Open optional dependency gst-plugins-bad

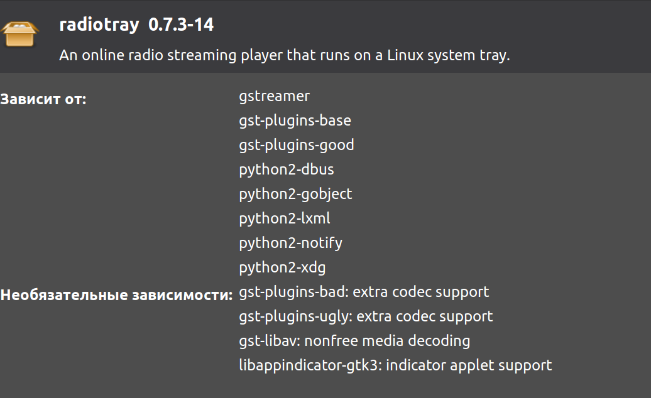(293, 293)
